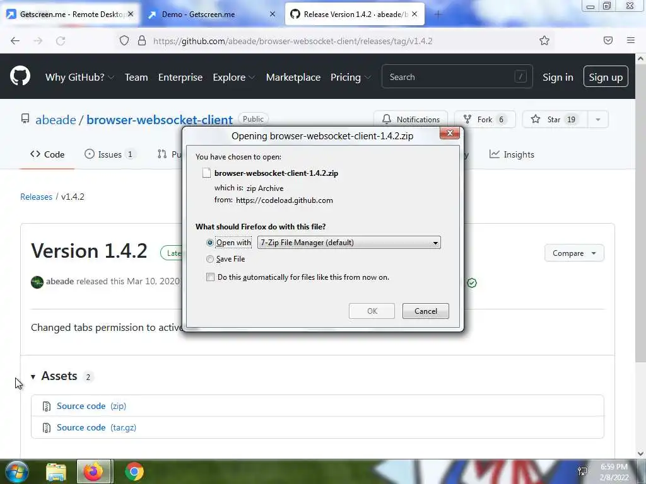Open the Windows Start button
The width and height of the screenshot is (646, 484).
point(16,471)
